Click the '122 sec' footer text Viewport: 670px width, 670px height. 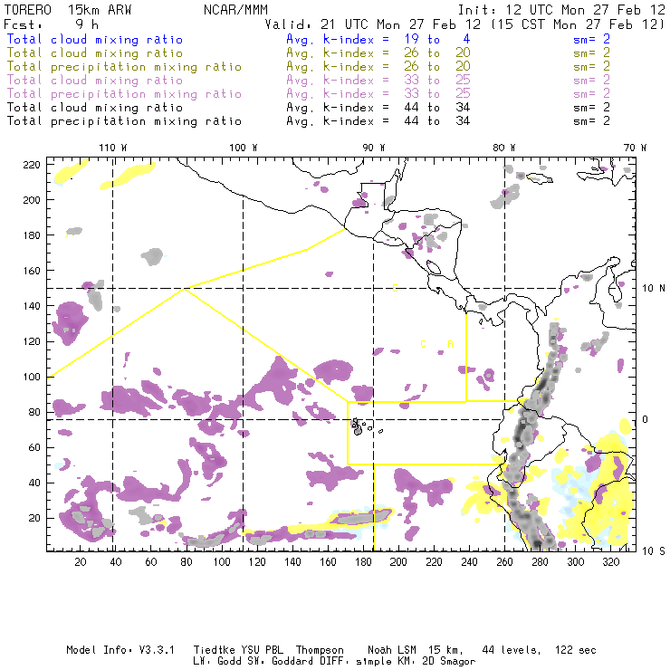(x=576, y=650)
